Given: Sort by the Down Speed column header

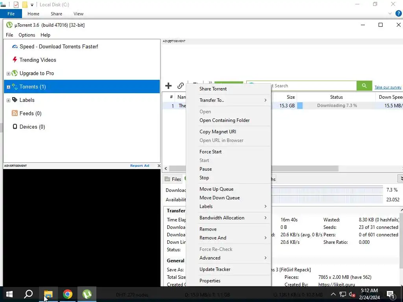Looking at the screenshot, I should tap(390, 97).
